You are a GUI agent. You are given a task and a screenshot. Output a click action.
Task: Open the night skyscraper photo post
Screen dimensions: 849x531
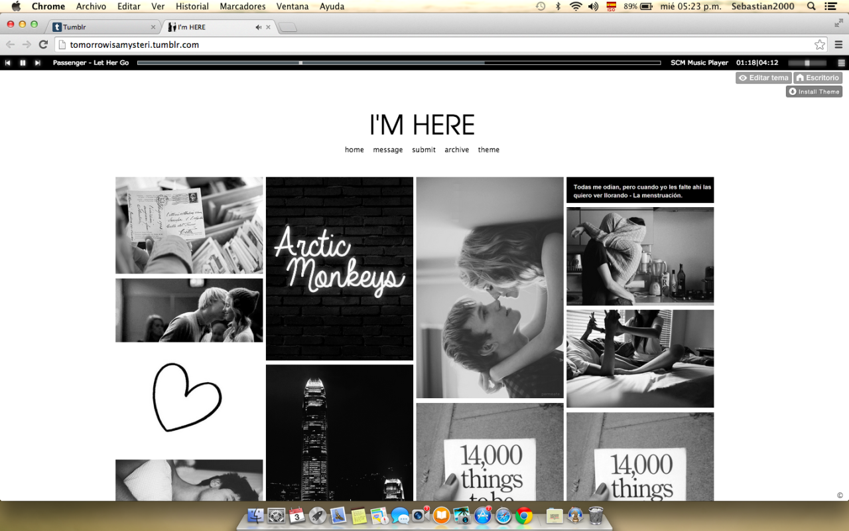(x=340, y=432)
